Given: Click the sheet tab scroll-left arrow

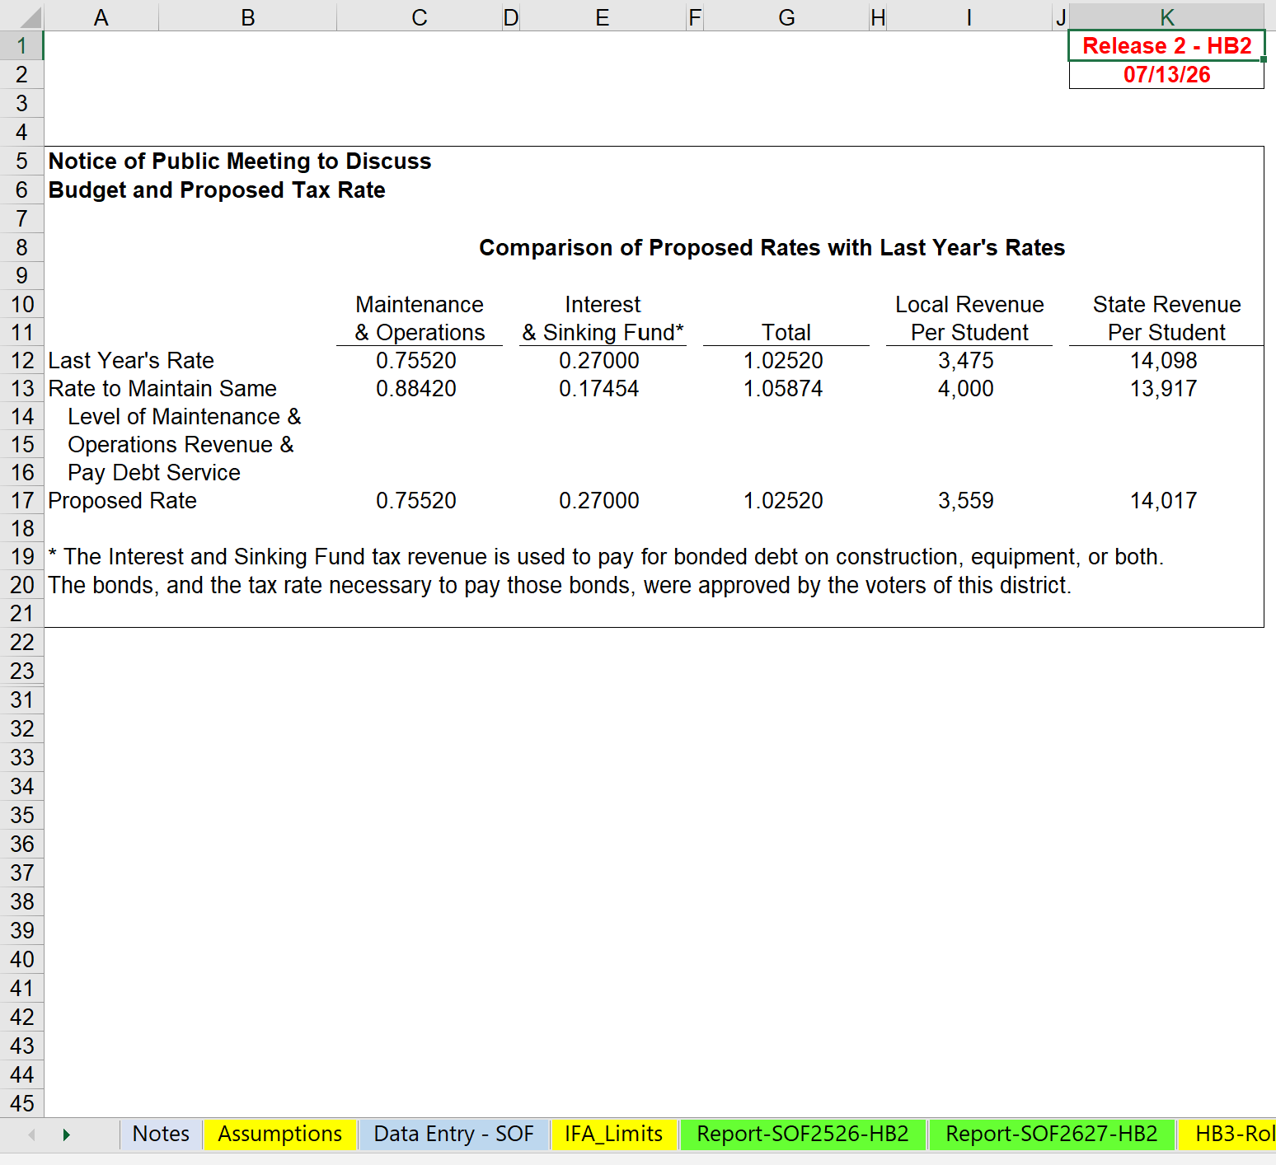Looking at the screenshot, I should coord(31,1135).
